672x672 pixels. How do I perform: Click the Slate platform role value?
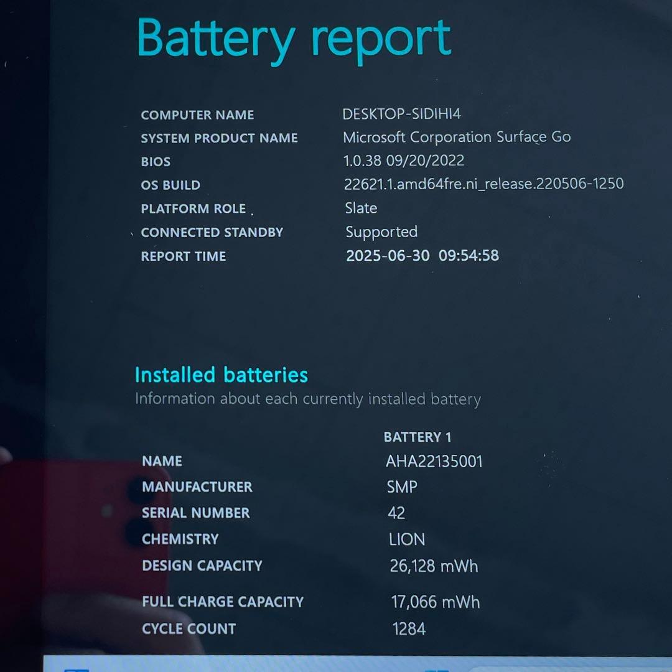[361, 208]
